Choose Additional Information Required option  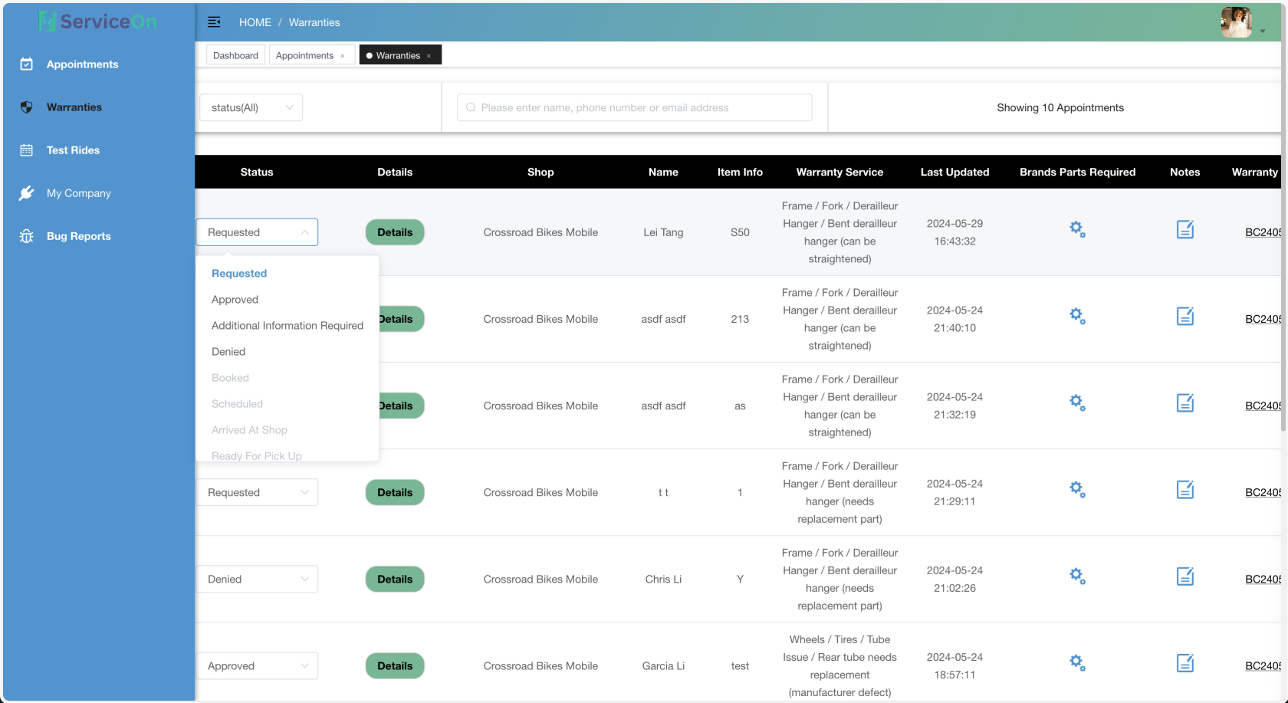[x=287, y=326]
